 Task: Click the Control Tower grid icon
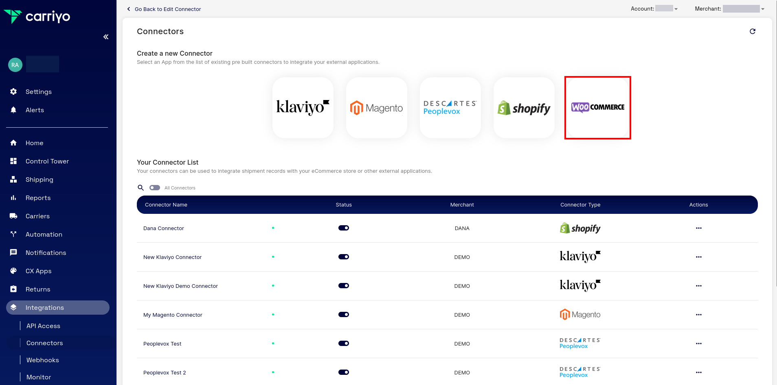click(x=13, y=161)
